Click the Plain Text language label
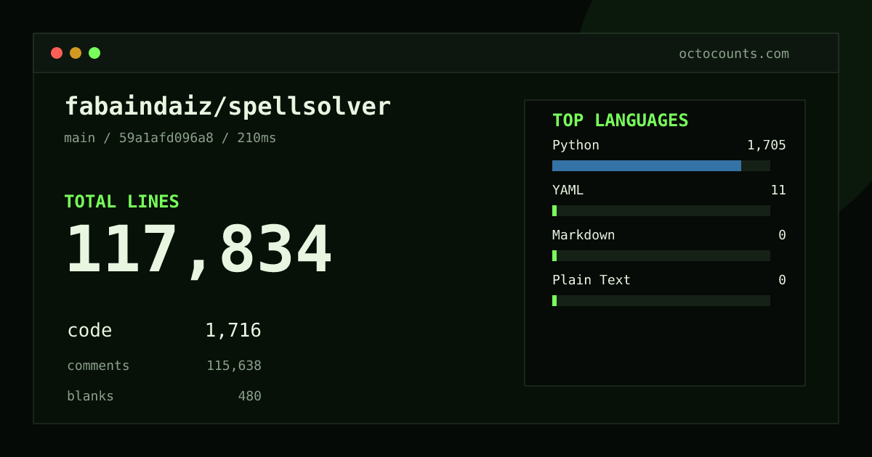This screenshot has height=457, width=872. click(592, 280)
